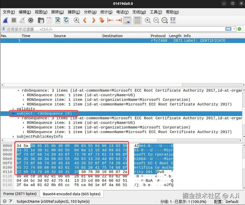Click the save capture file icon

(x=49, y=20)
